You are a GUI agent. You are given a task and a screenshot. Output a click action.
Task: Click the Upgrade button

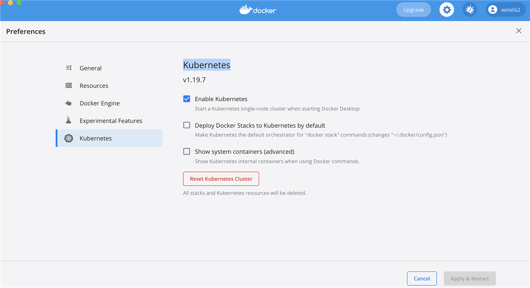tap(414, 10)
